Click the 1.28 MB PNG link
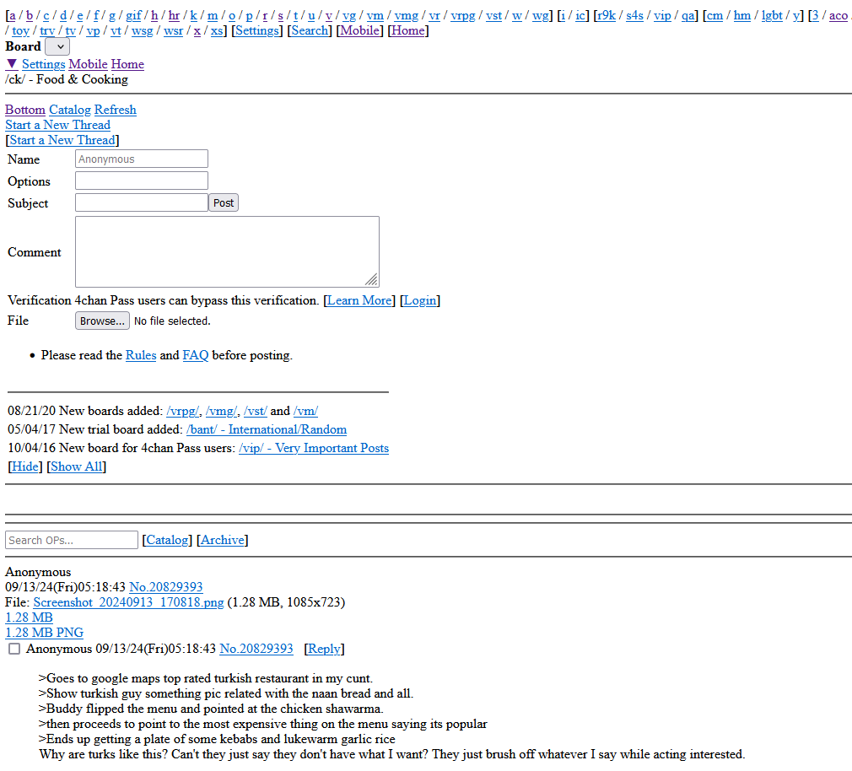The image size is (852, 771). pos(44,633)
